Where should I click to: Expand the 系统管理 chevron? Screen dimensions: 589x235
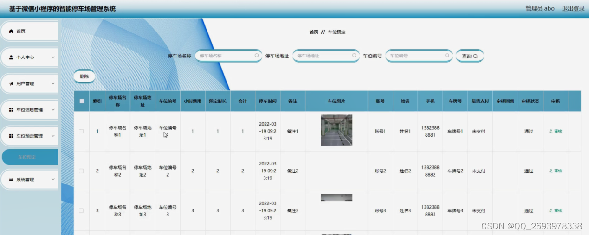pos(53,179)
